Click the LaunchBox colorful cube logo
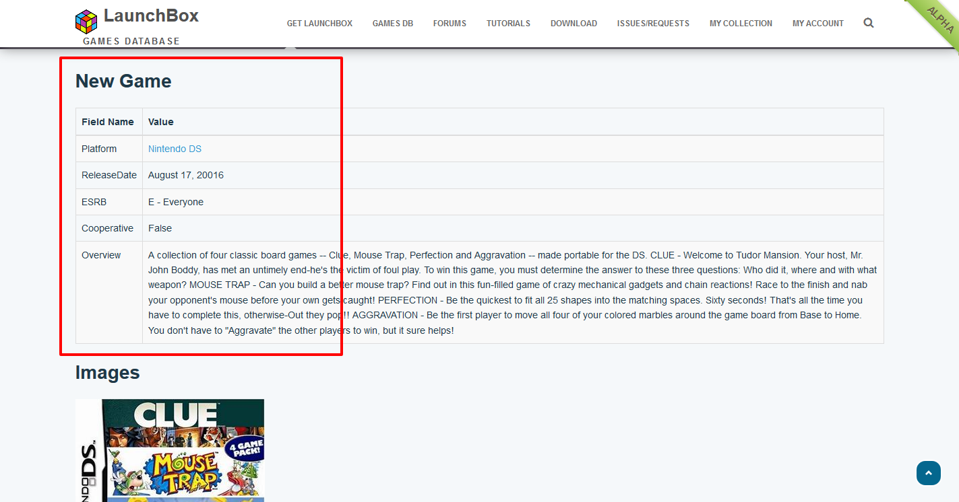959x502 pixels. click(86, 20)
